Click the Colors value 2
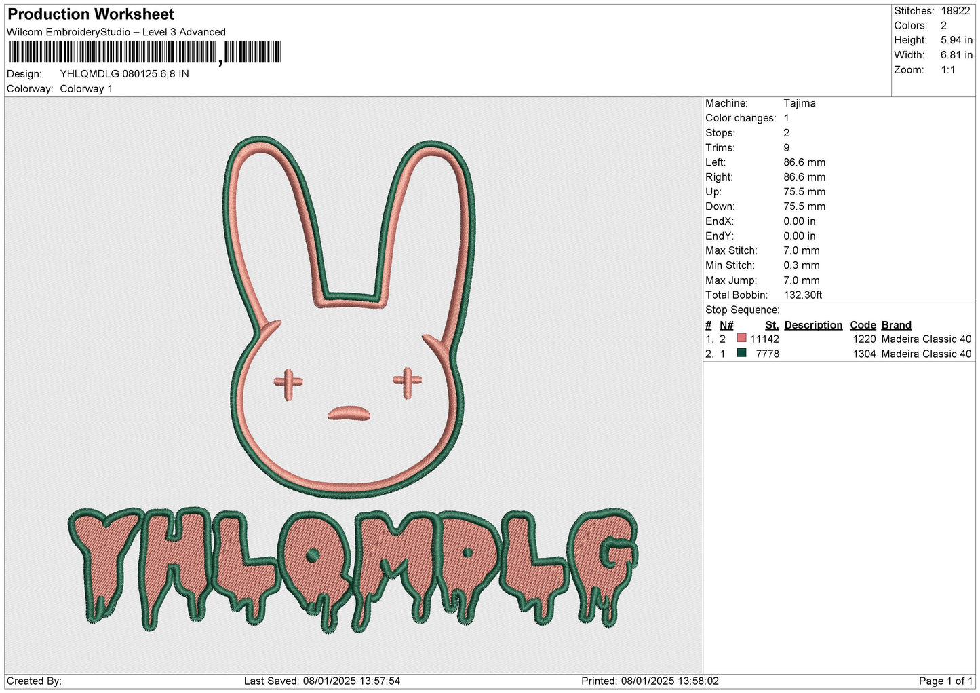 point(943,26)
